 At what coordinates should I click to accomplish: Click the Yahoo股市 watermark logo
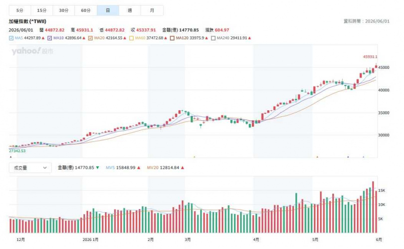click(32, 51)
